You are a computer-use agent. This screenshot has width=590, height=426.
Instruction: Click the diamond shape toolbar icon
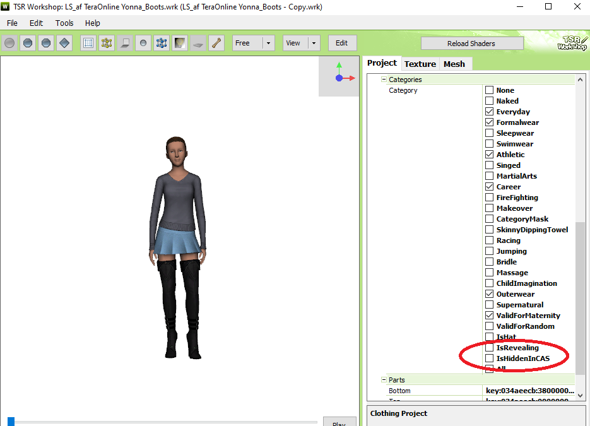(x=64, y=43)
